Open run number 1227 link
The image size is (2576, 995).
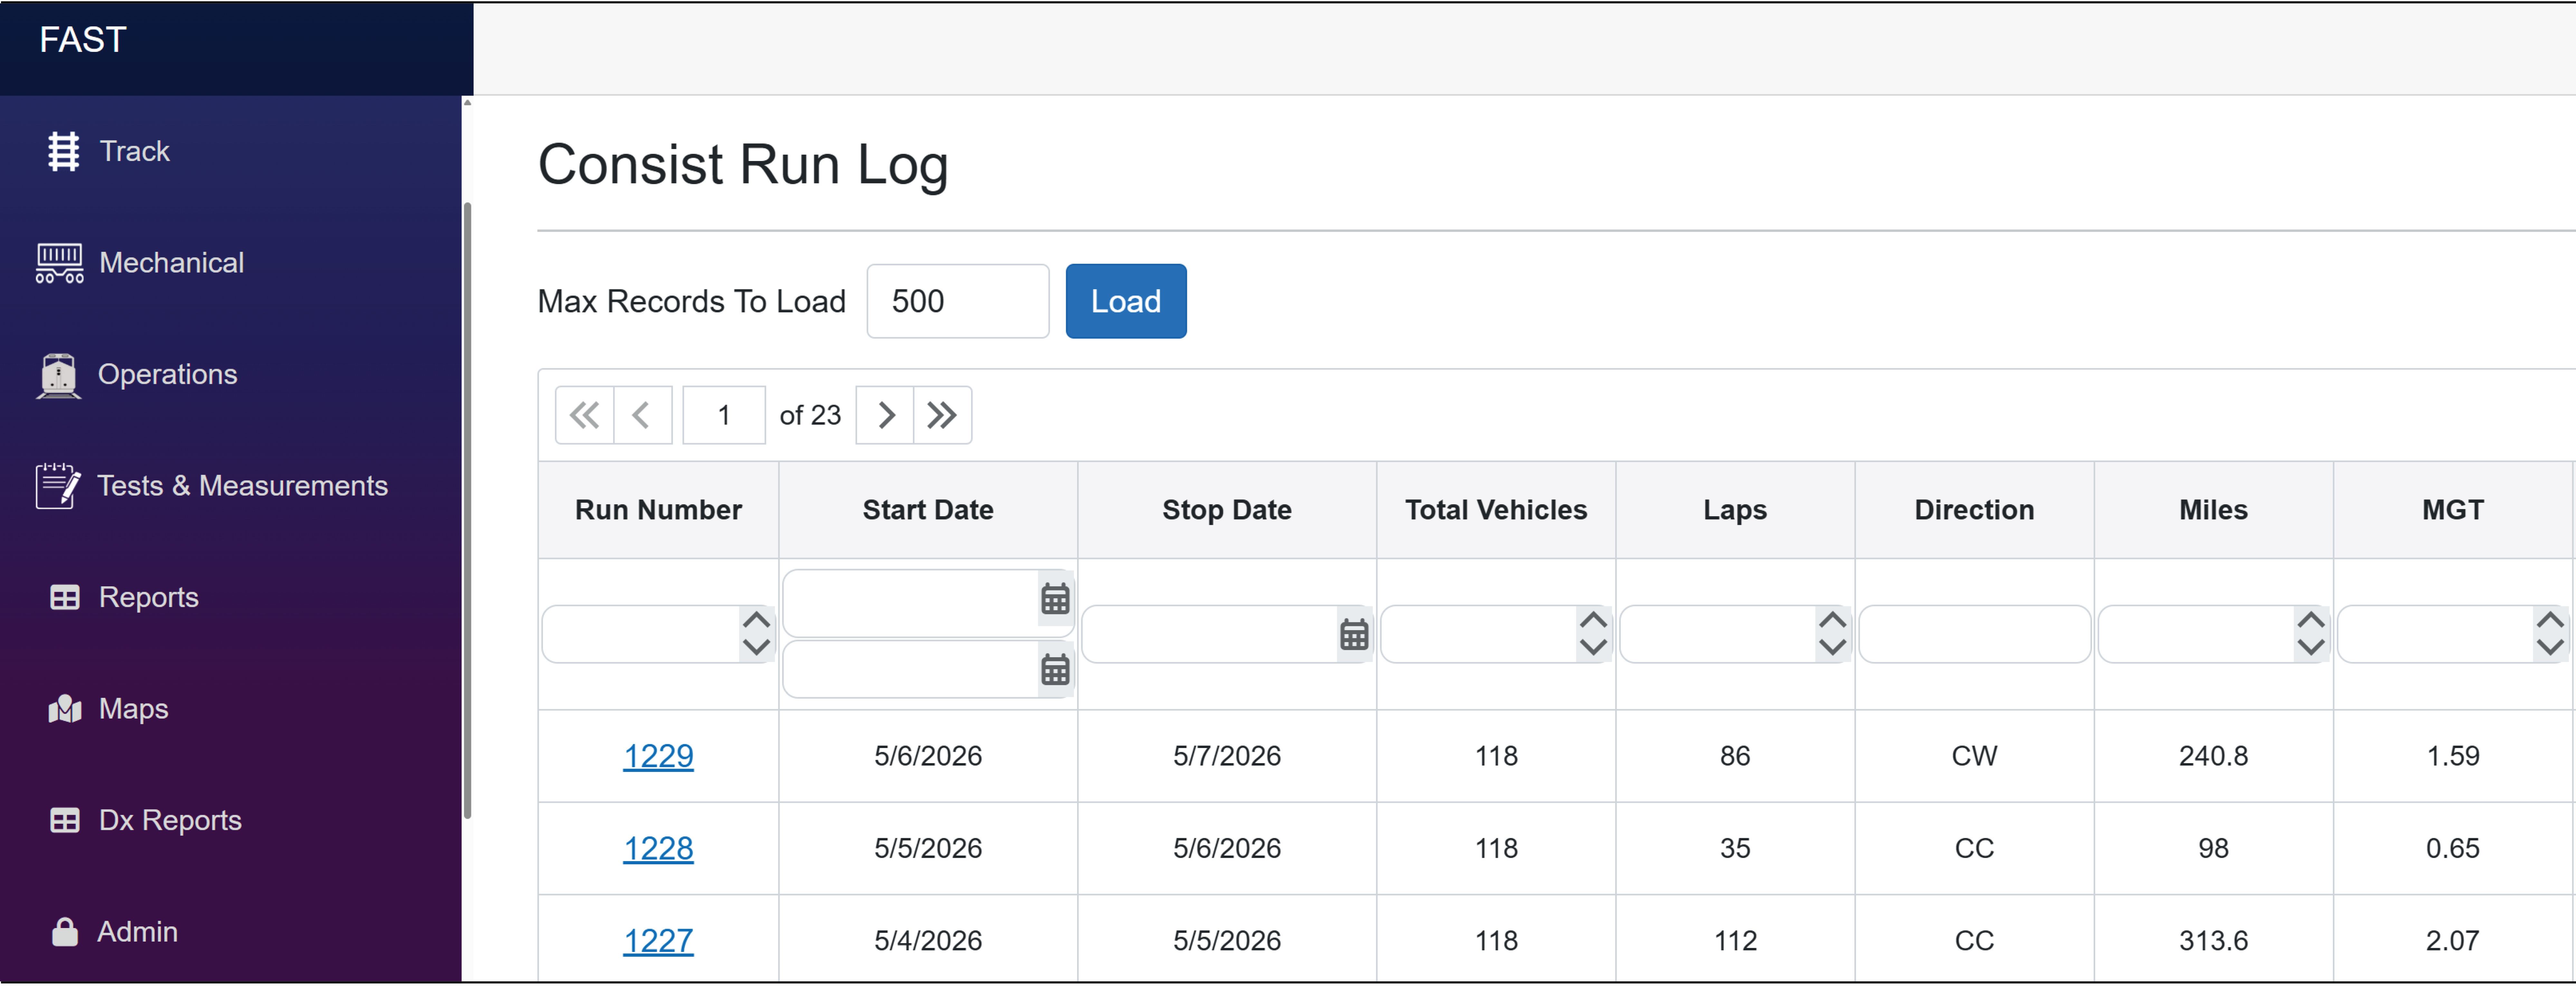click(658, 941)
